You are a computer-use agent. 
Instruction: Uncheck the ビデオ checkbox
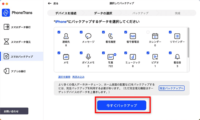click(148, 53)
